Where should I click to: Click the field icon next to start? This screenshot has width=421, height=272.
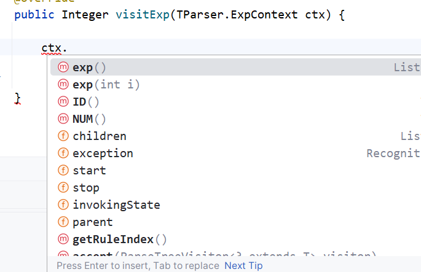(63, 170)
